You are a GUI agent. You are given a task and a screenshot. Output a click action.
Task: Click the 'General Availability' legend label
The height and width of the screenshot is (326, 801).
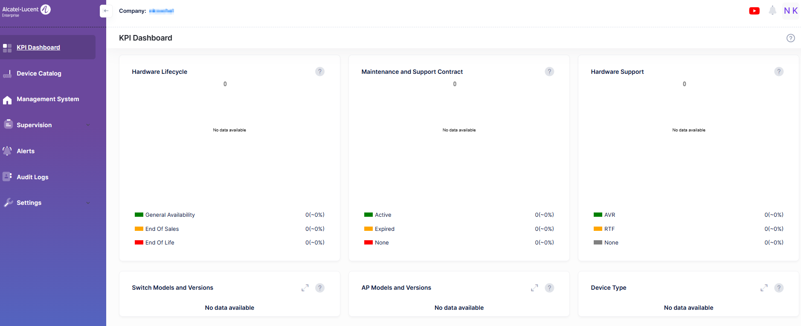[170, 215]
